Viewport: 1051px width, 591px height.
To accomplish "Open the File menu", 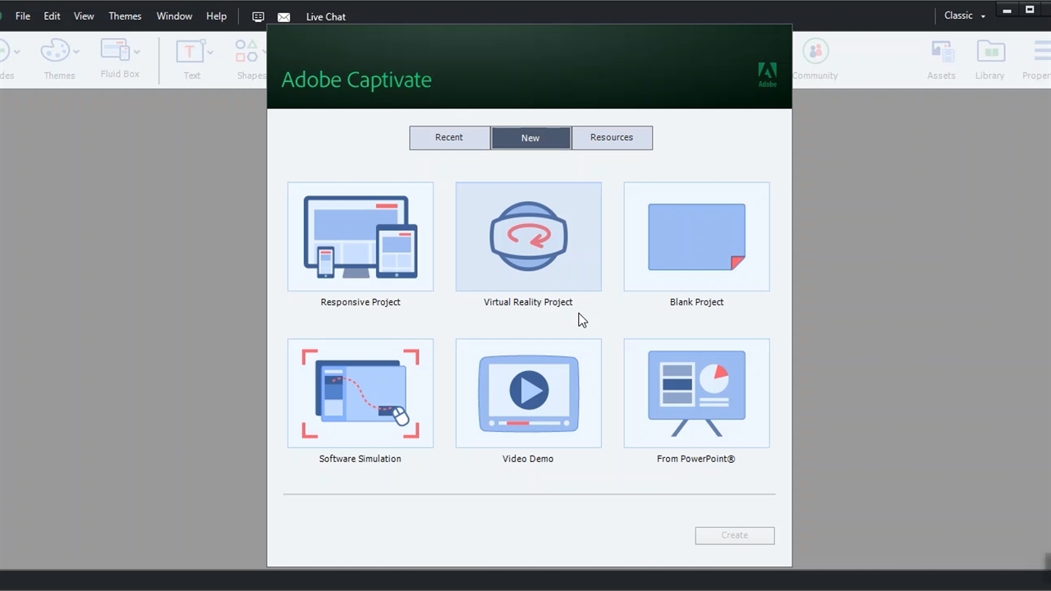I will [x=23, y=16].
